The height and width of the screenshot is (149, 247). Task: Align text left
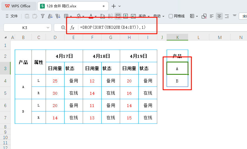coord(212,16)
